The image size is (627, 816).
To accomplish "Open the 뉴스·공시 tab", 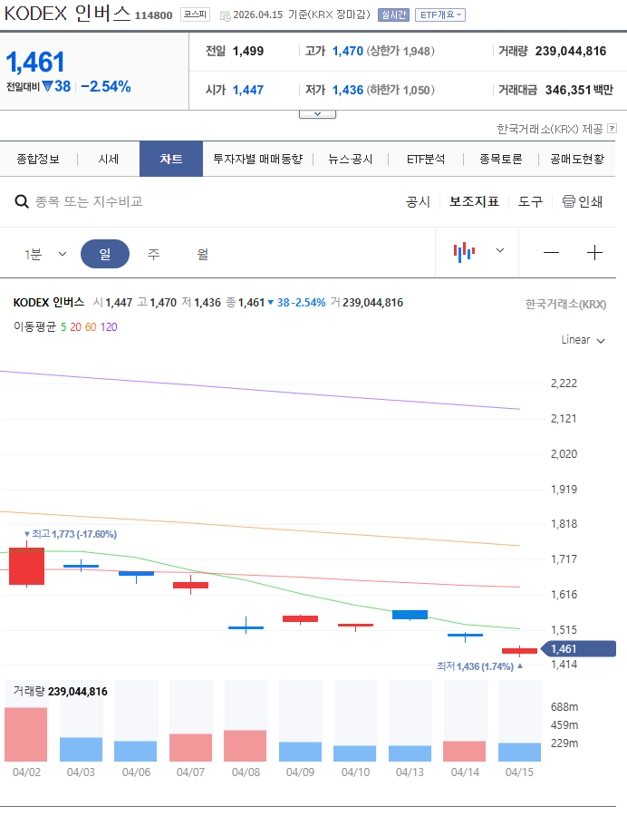I will 351,160.
